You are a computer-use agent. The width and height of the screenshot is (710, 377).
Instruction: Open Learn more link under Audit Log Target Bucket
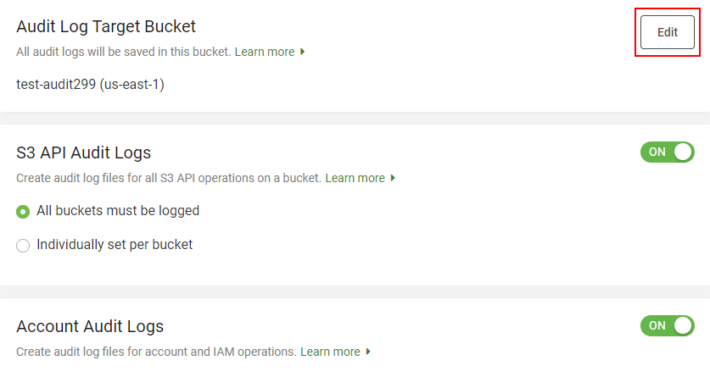[264, 52]
